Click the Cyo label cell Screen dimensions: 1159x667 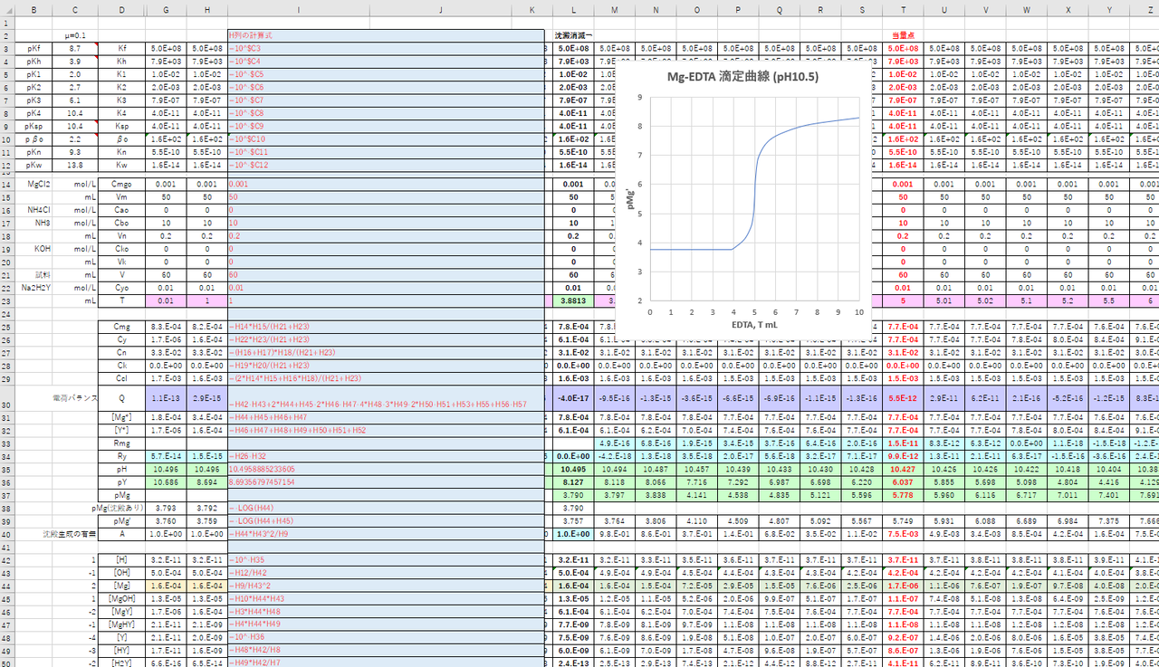click(121, 287)
